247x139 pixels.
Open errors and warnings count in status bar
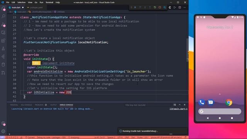tap(12, 137)
